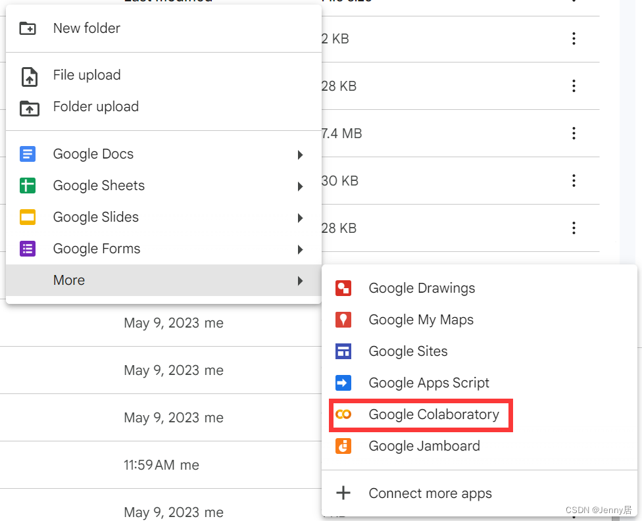
Task: Click the 2 KB file size cell
Action: pos(335,39)
